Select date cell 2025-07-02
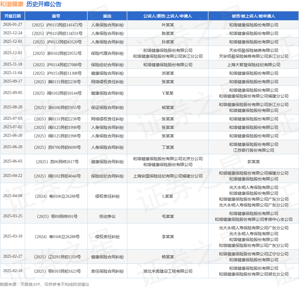The image size is (299, 287). click(x=13, y=127)
